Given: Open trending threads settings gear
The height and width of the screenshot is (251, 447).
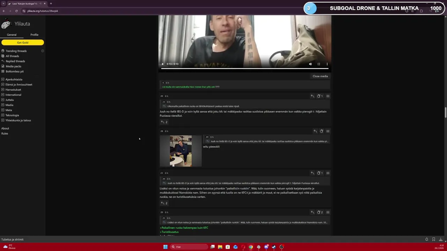Looking at the screenshot, I should click(x=43, y=51).
